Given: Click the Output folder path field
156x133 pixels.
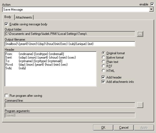Looking at the screenshot, I should [70, 34].
